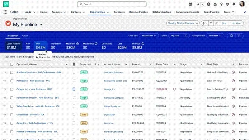Open the Notifications bell icon
The image size is (249, 140).
234,4
